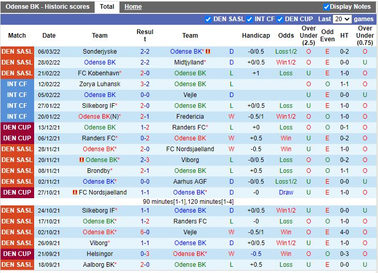Uncheck the DEN SASL filter checkbox

coord(208,19)
